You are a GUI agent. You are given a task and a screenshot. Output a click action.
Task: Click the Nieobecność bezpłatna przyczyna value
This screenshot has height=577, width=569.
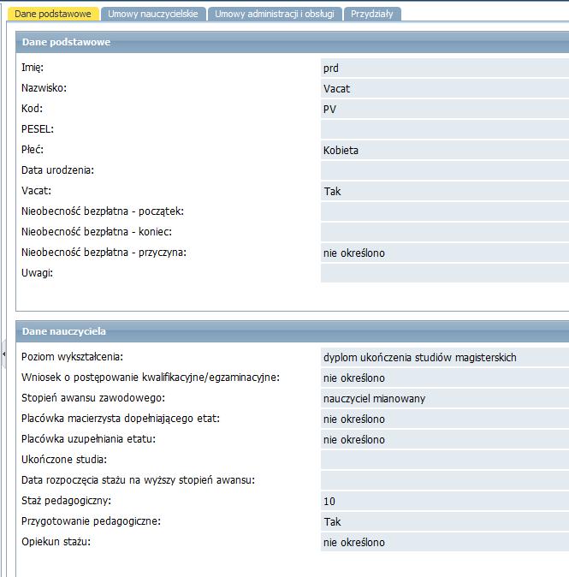click(x=445, y=253)
